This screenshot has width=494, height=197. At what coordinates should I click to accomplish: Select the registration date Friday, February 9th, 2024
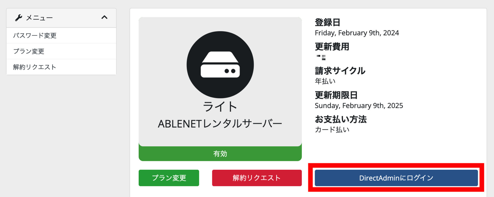point(357,33)
